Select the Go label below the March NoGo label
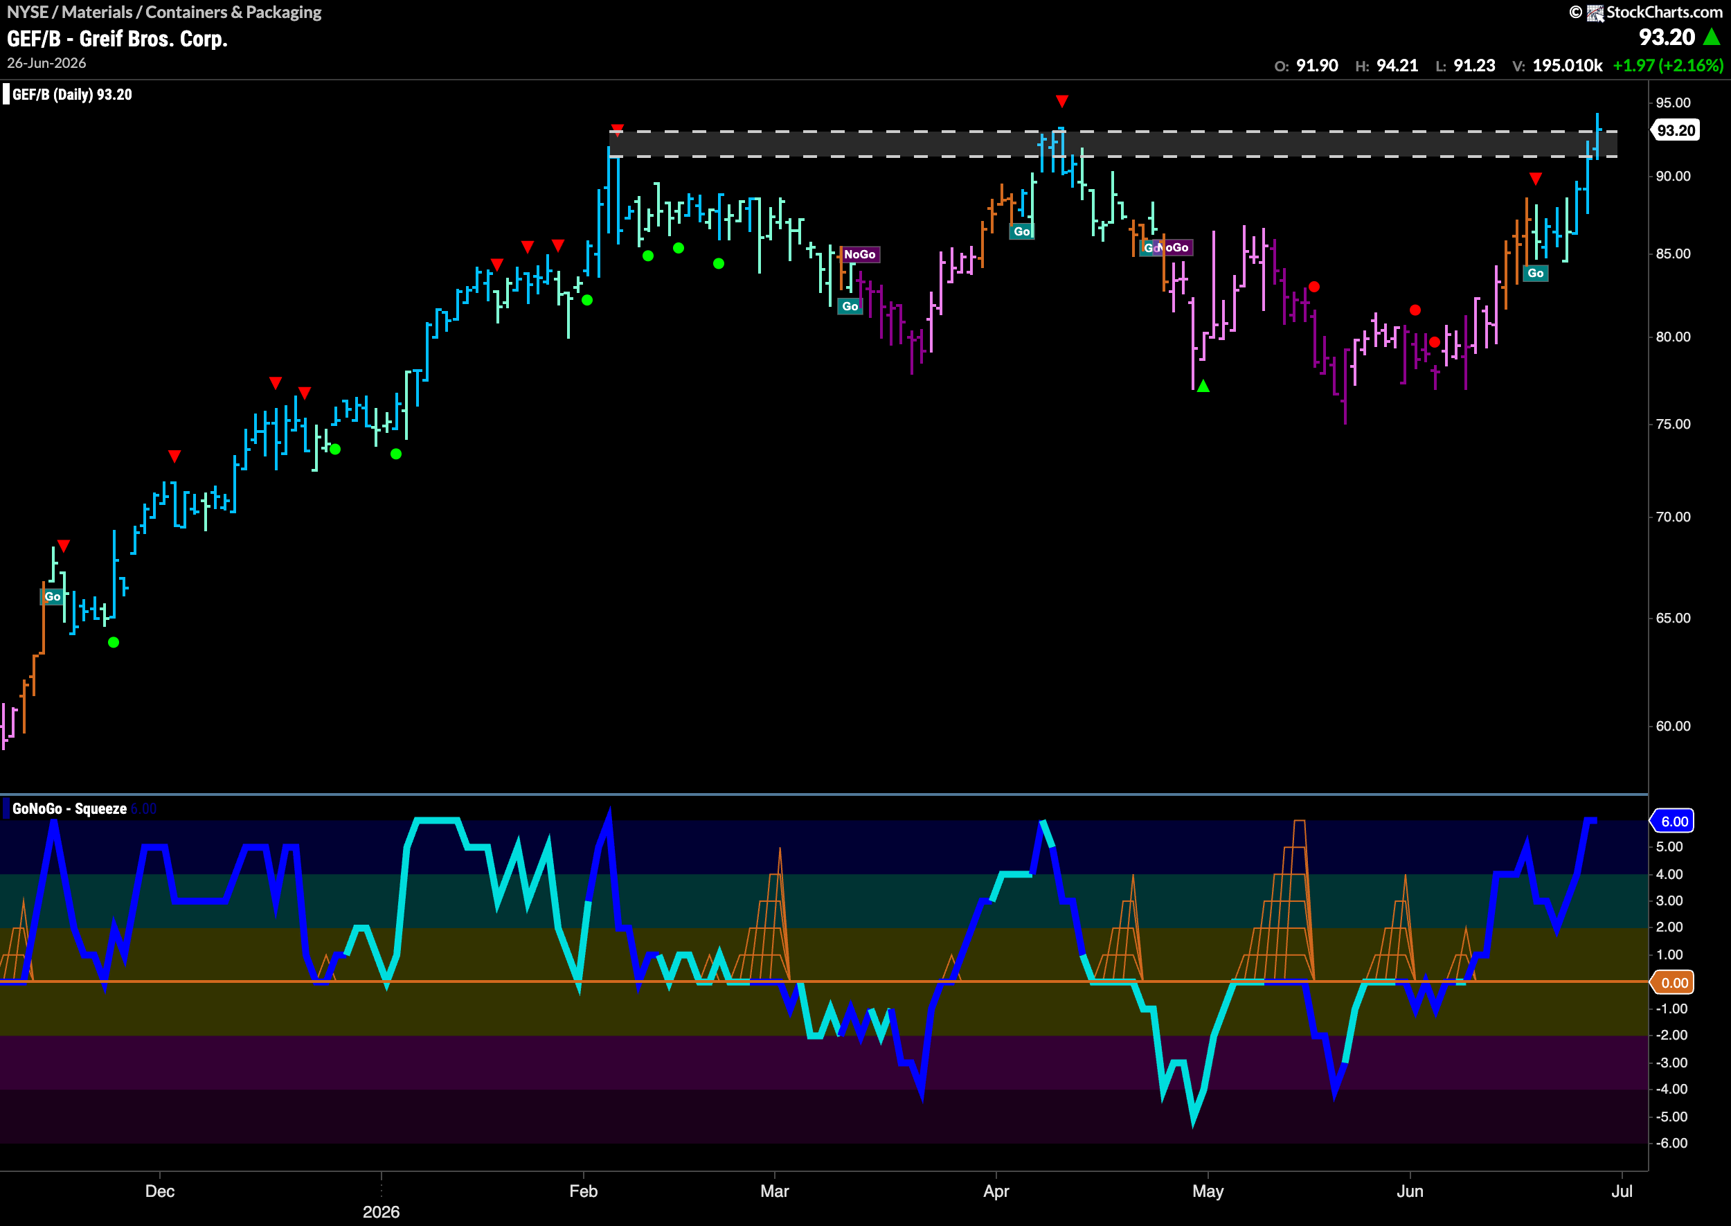The width and height of the screenshot is (1731, 1226). pos(850,306)
